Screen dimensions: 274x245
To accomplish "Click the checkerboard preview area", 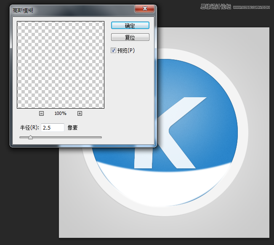I will click(x=61, y=65).
